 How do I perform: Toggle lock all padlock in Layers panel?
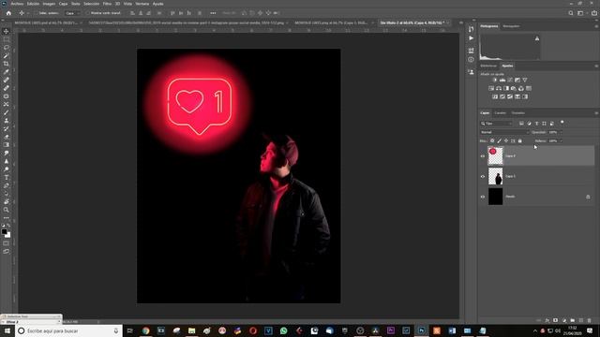pos(519,141)
